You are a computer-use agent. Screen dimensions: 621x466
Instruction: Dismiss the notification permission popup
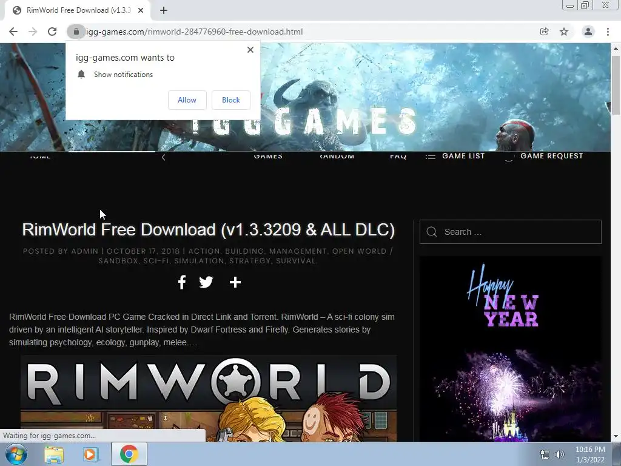coord(250,50)
